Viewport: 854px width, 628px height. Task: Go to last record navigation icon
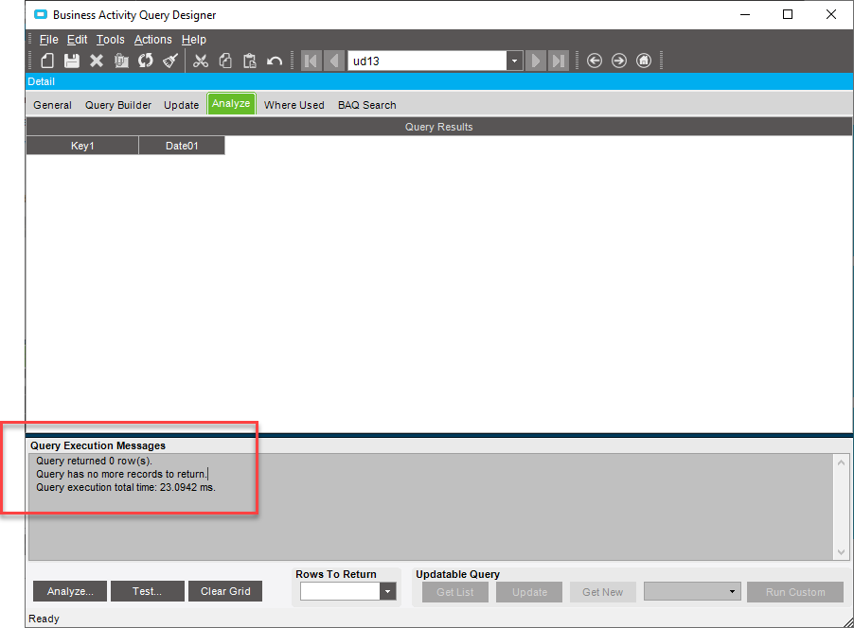(559, 61)
